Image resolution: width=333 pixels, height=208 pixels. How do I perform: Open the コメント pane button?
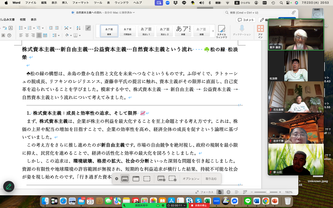[246, 20]
